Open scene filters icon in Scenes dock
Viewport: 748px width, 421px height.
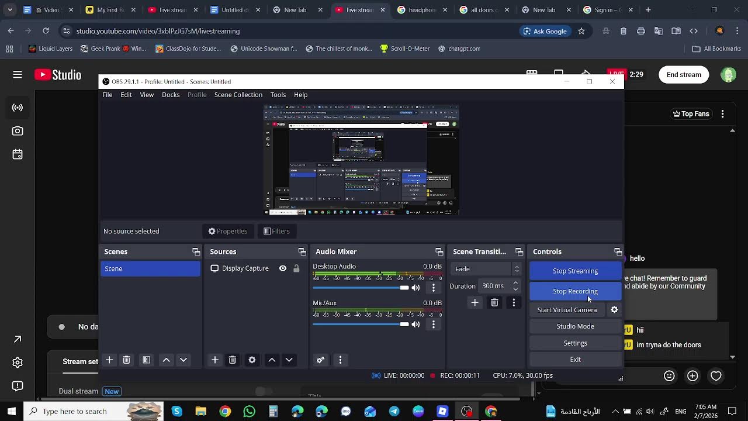[146, 360]
